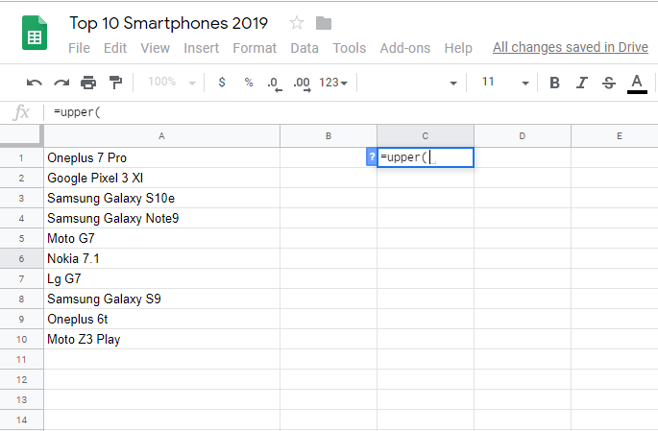
Task: Click active cell C1 editing =upper(
Action: tap(426, 157)
